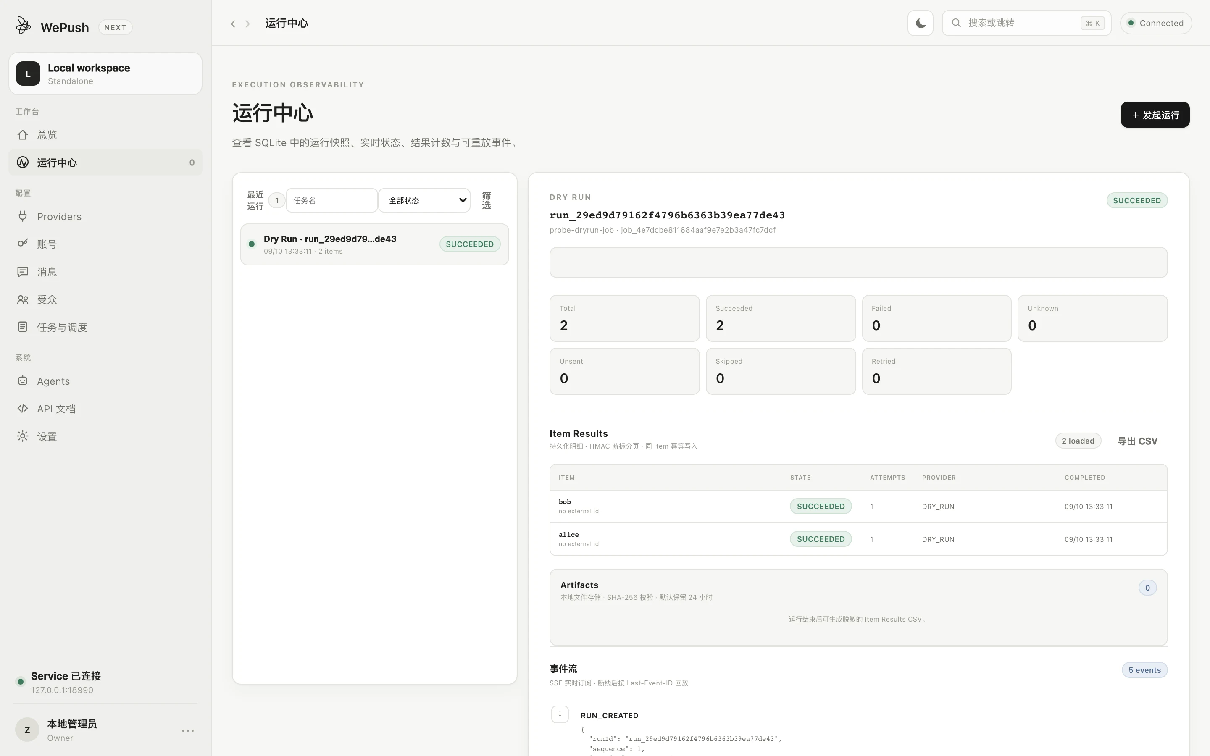Select 消息 in the sidebar
This screenshot has width=1210, height=756.
tap(105, 271)
